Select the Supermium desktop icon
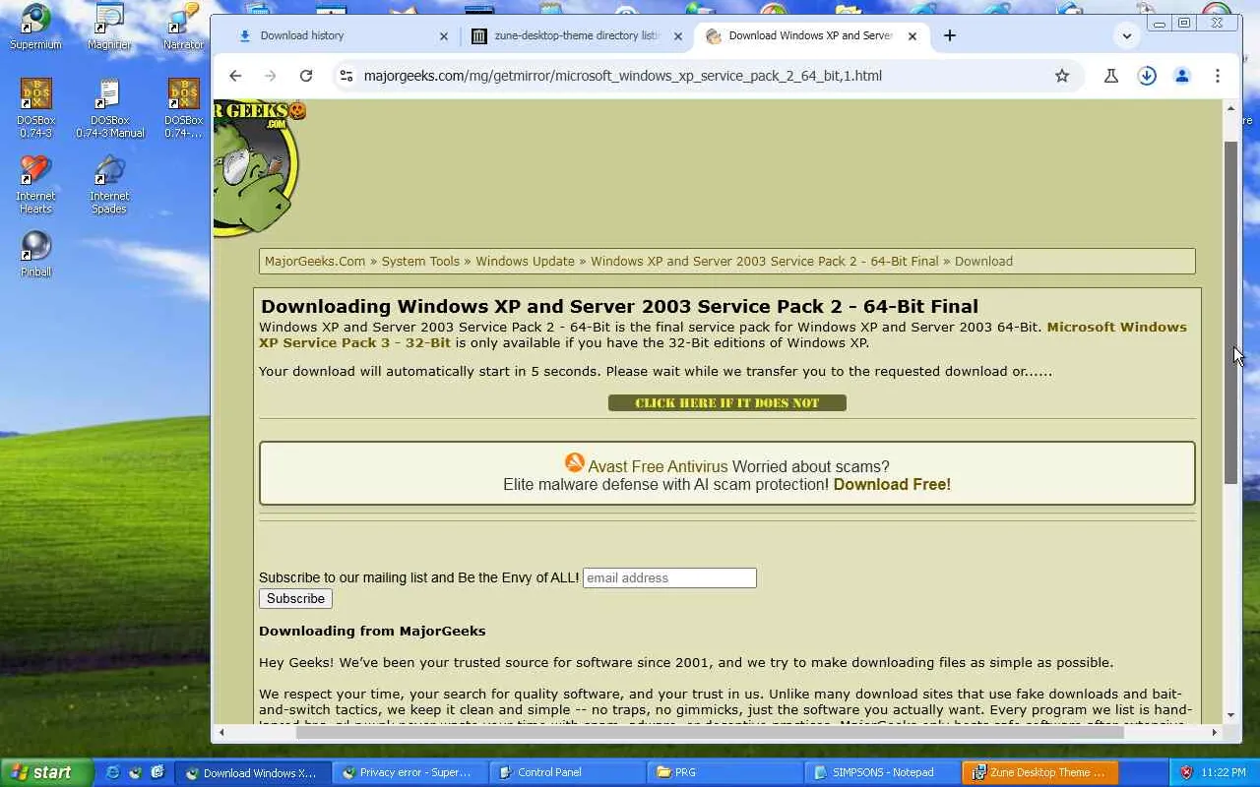The image size is (1260, 787). click(35, 27)
